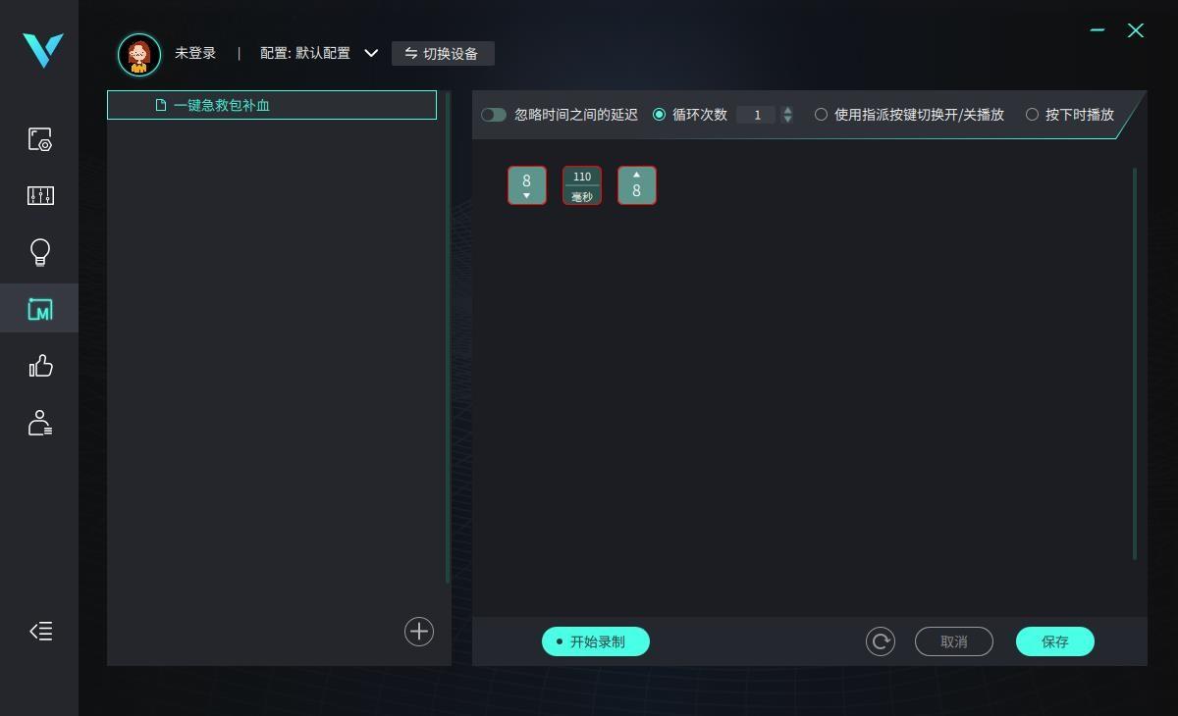The image size is (1178, 716).
Task: Select the 循环次数 radio option
Action: point(659,115)
